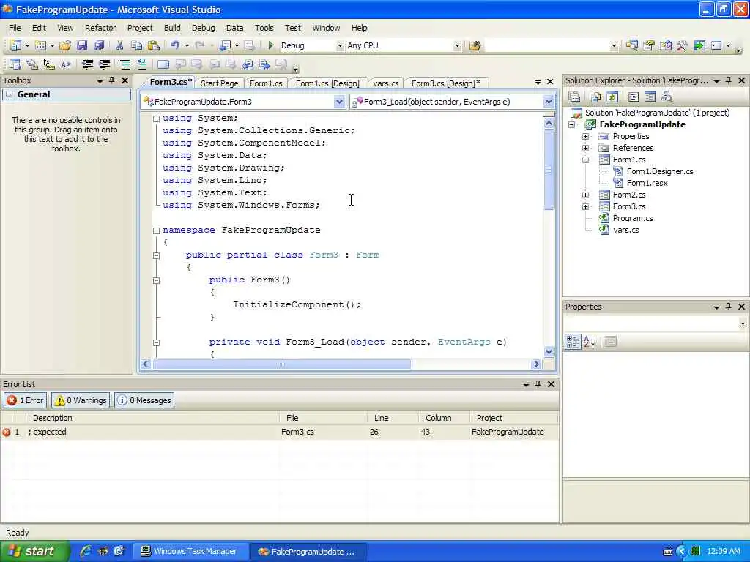Click the Copy toolbar icon
750x562 pixels.
click(x=137, y=45)
